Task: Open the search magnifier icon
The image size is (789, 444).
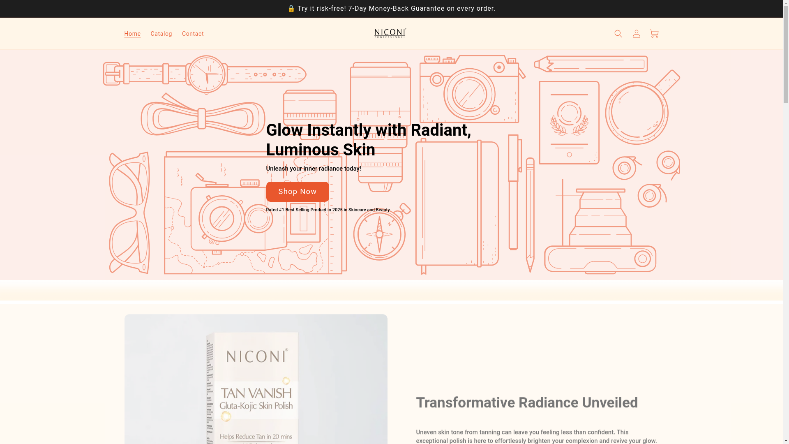Action: click(x=618, y=34)
